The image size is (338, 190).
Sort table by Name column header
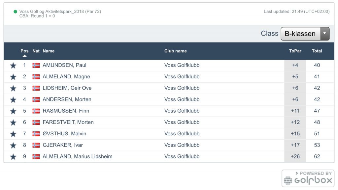pos(49,51)
